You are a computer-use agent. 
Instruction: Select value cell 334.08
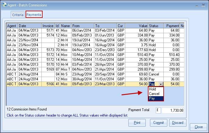(137, 35)
